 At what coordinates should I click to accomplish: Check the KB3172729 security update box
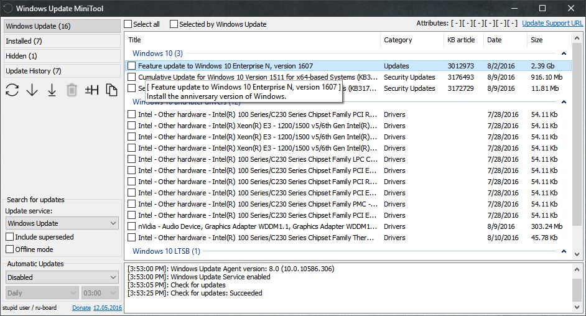click(131, 88)
